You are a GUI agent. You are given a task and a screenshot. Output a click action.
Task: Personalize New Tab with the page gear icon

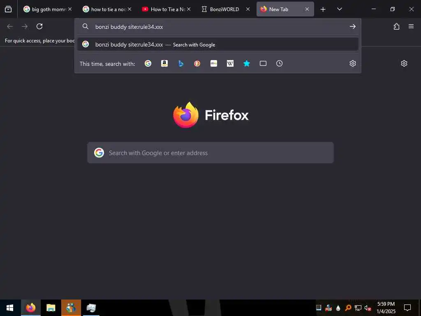404,63
